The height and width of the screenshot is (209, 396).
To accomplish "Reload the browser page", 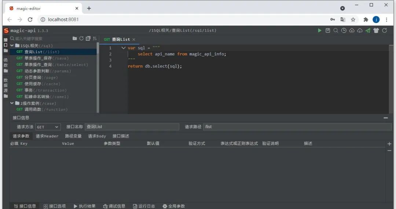I will click(30, 19).
